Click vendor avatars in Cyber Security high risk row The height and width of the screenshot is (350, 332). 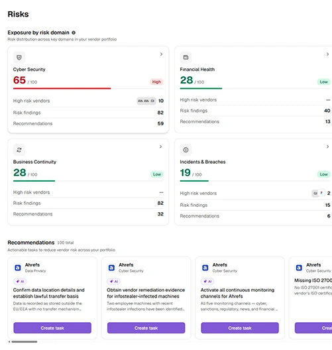pyautogui.click(x=146, y=101)
